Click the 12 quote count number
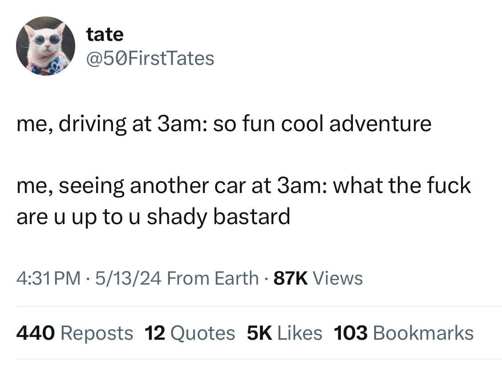Viewport: 502px width, 366px height. pyautogui.click(x=155, y=333)
